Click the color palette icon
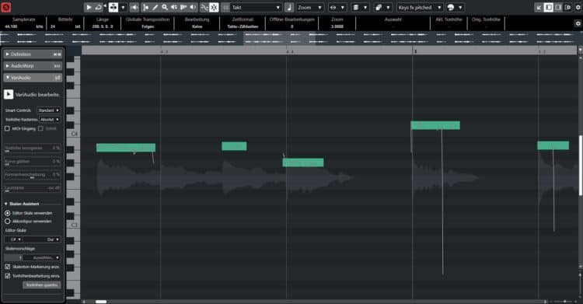This screenshot has width=583, height=304. tap(451, 8)
